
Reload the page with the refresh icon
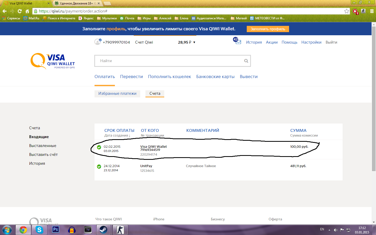pyautogui.click(x=20, y=11)
